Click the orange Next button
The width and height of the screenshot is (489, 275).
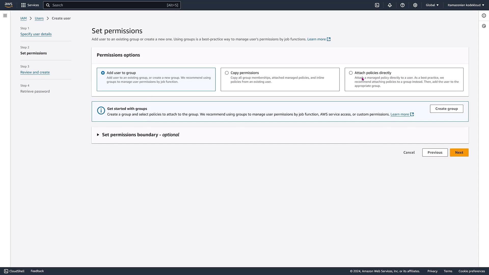click(x=459, y=153)
